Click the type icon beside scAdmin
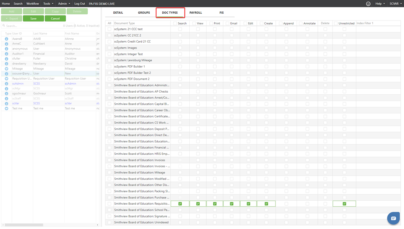Image resolution: width=404 pixels, height=229 pixels. [x=6, y=84]
